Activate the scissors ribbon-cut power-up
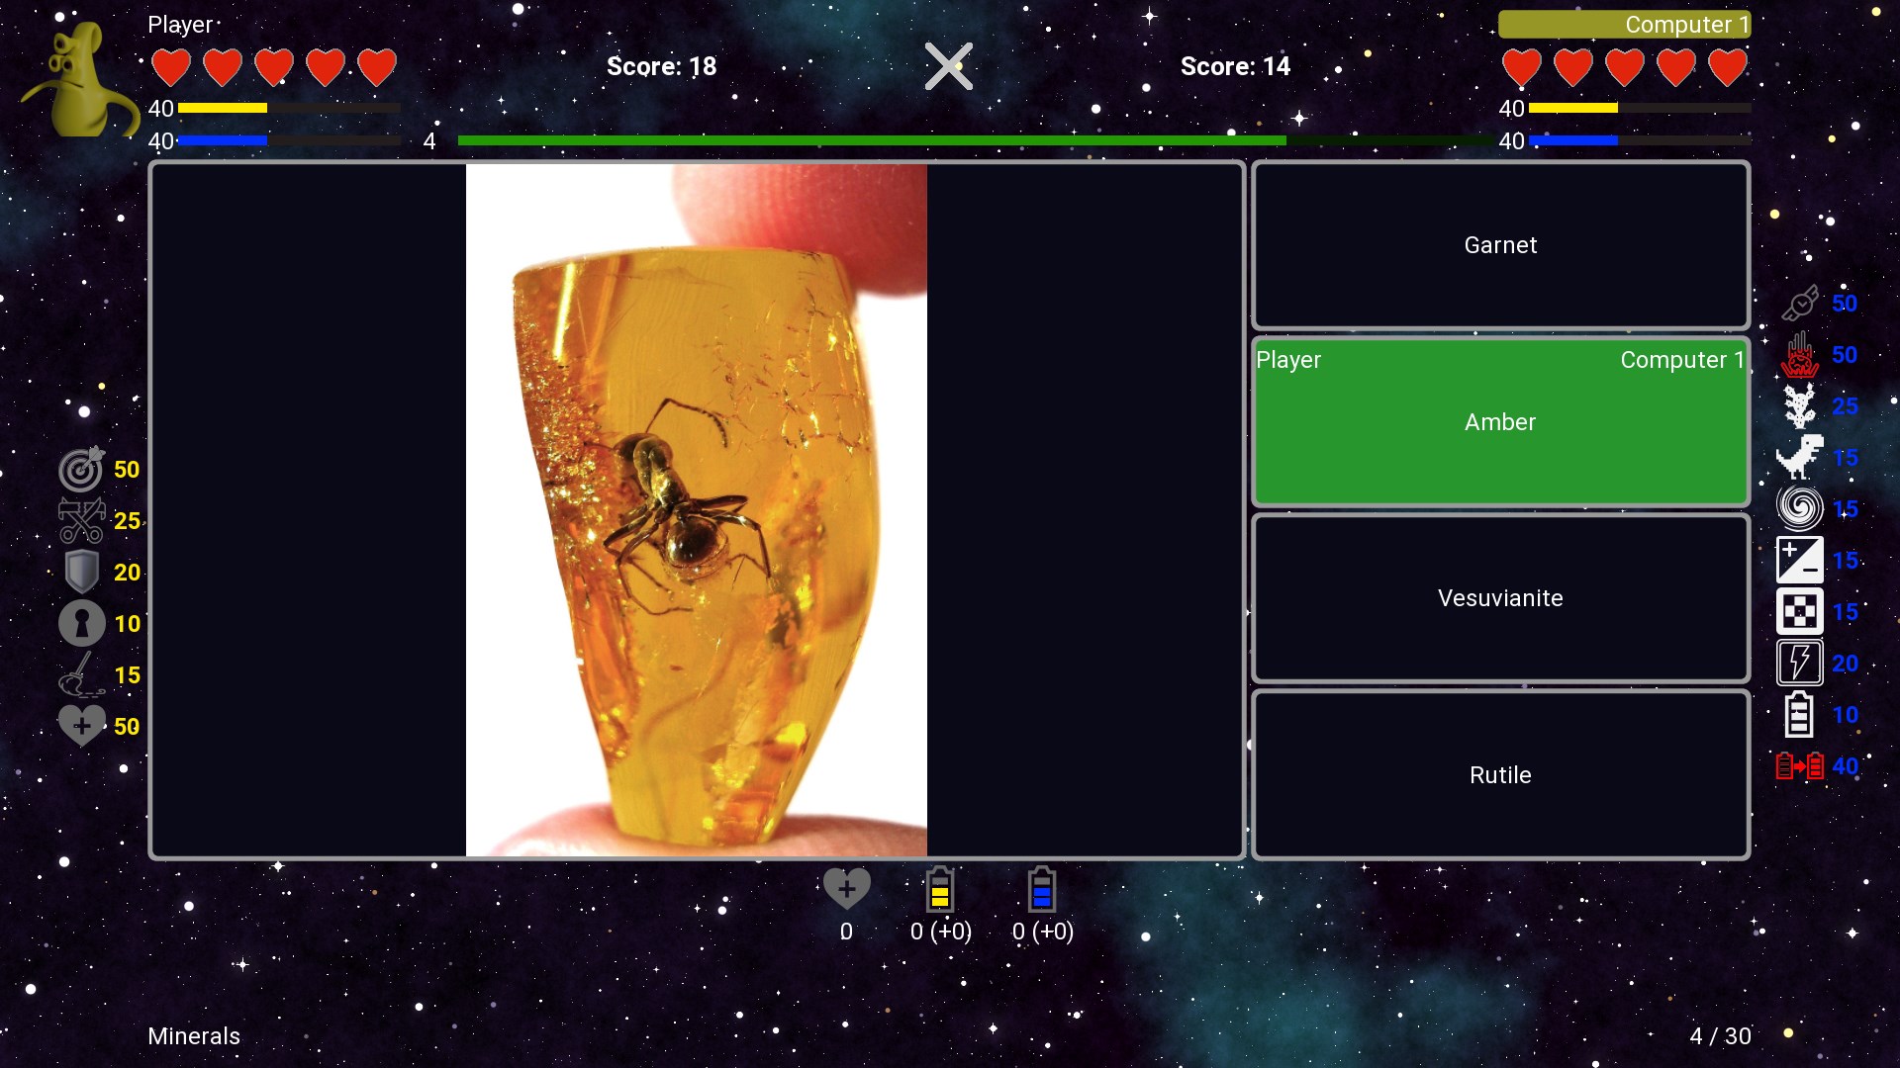1900x1068 pixels. point(81,521)
